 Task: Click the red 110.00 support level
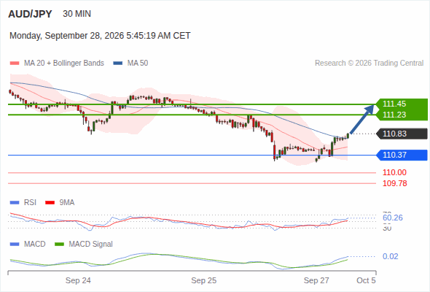tap(394, 172)
